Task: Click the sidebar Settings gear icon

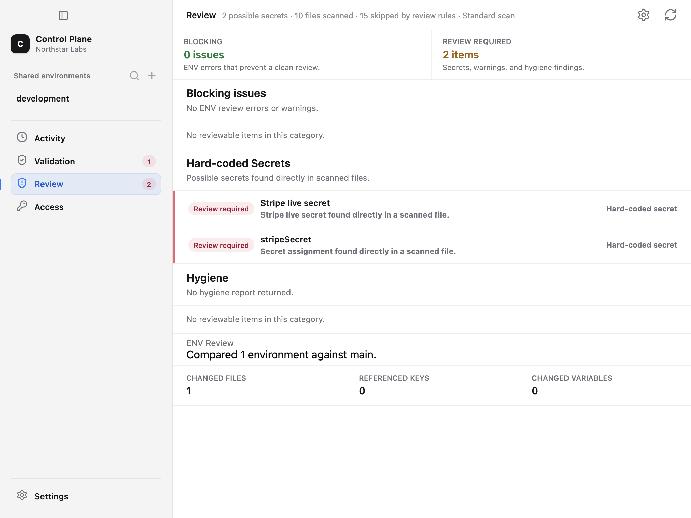Action: pyautogui.click(x=22, y=495)
